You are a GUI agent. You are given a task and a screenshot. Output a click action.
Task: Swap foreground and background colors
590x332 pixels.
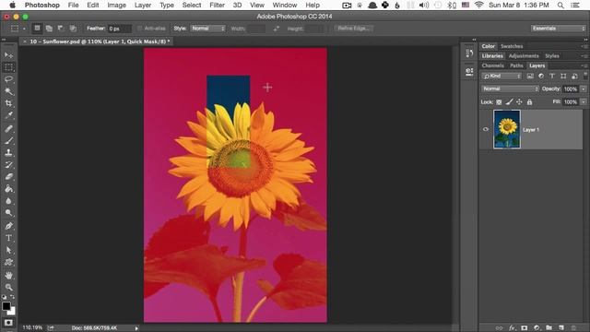click(x=12, y=297)
